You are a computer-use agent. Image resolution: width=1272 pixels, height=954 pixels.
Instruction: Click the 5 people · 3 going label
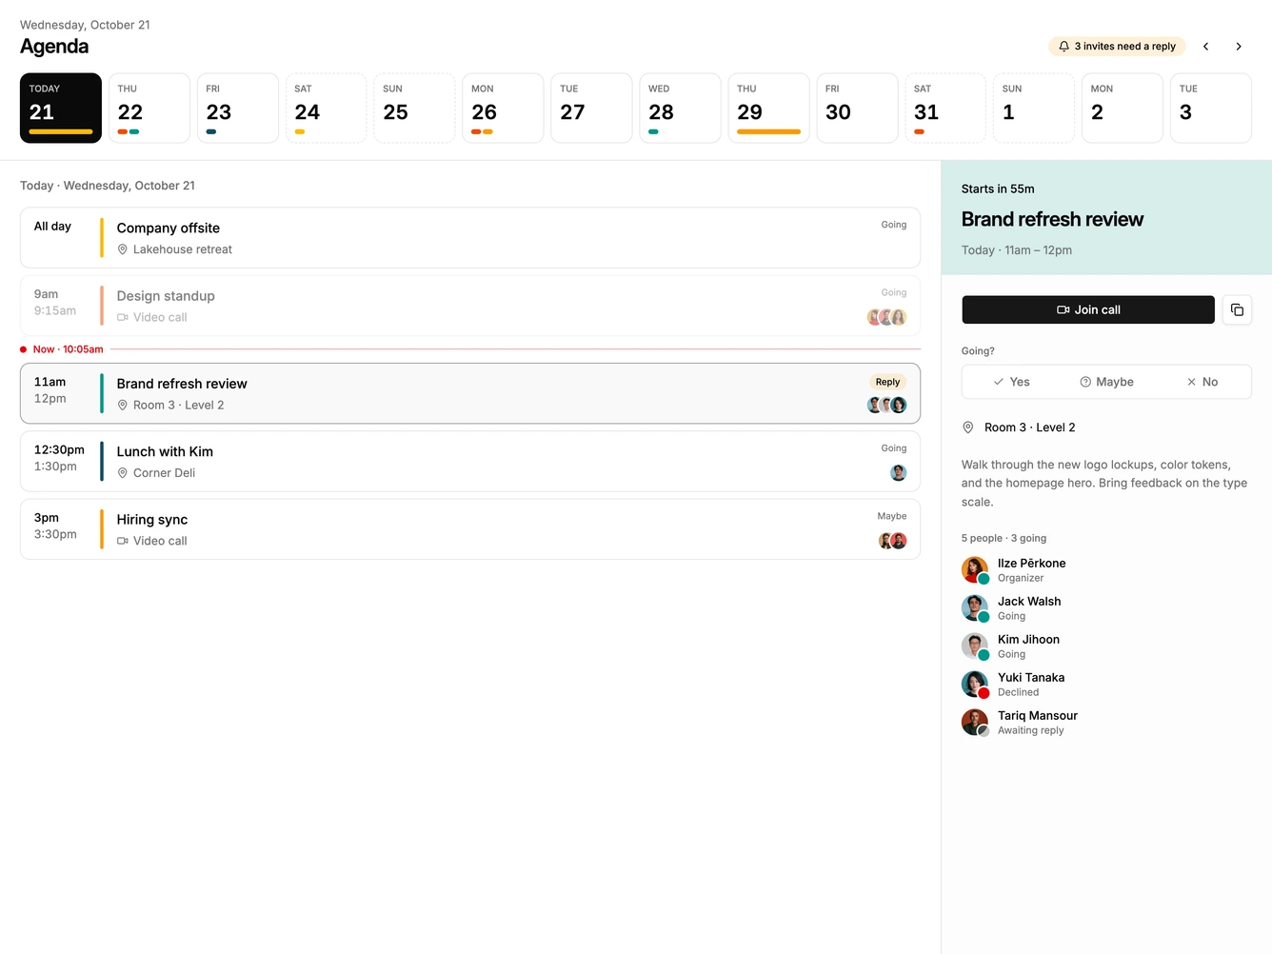point(1004,538)
